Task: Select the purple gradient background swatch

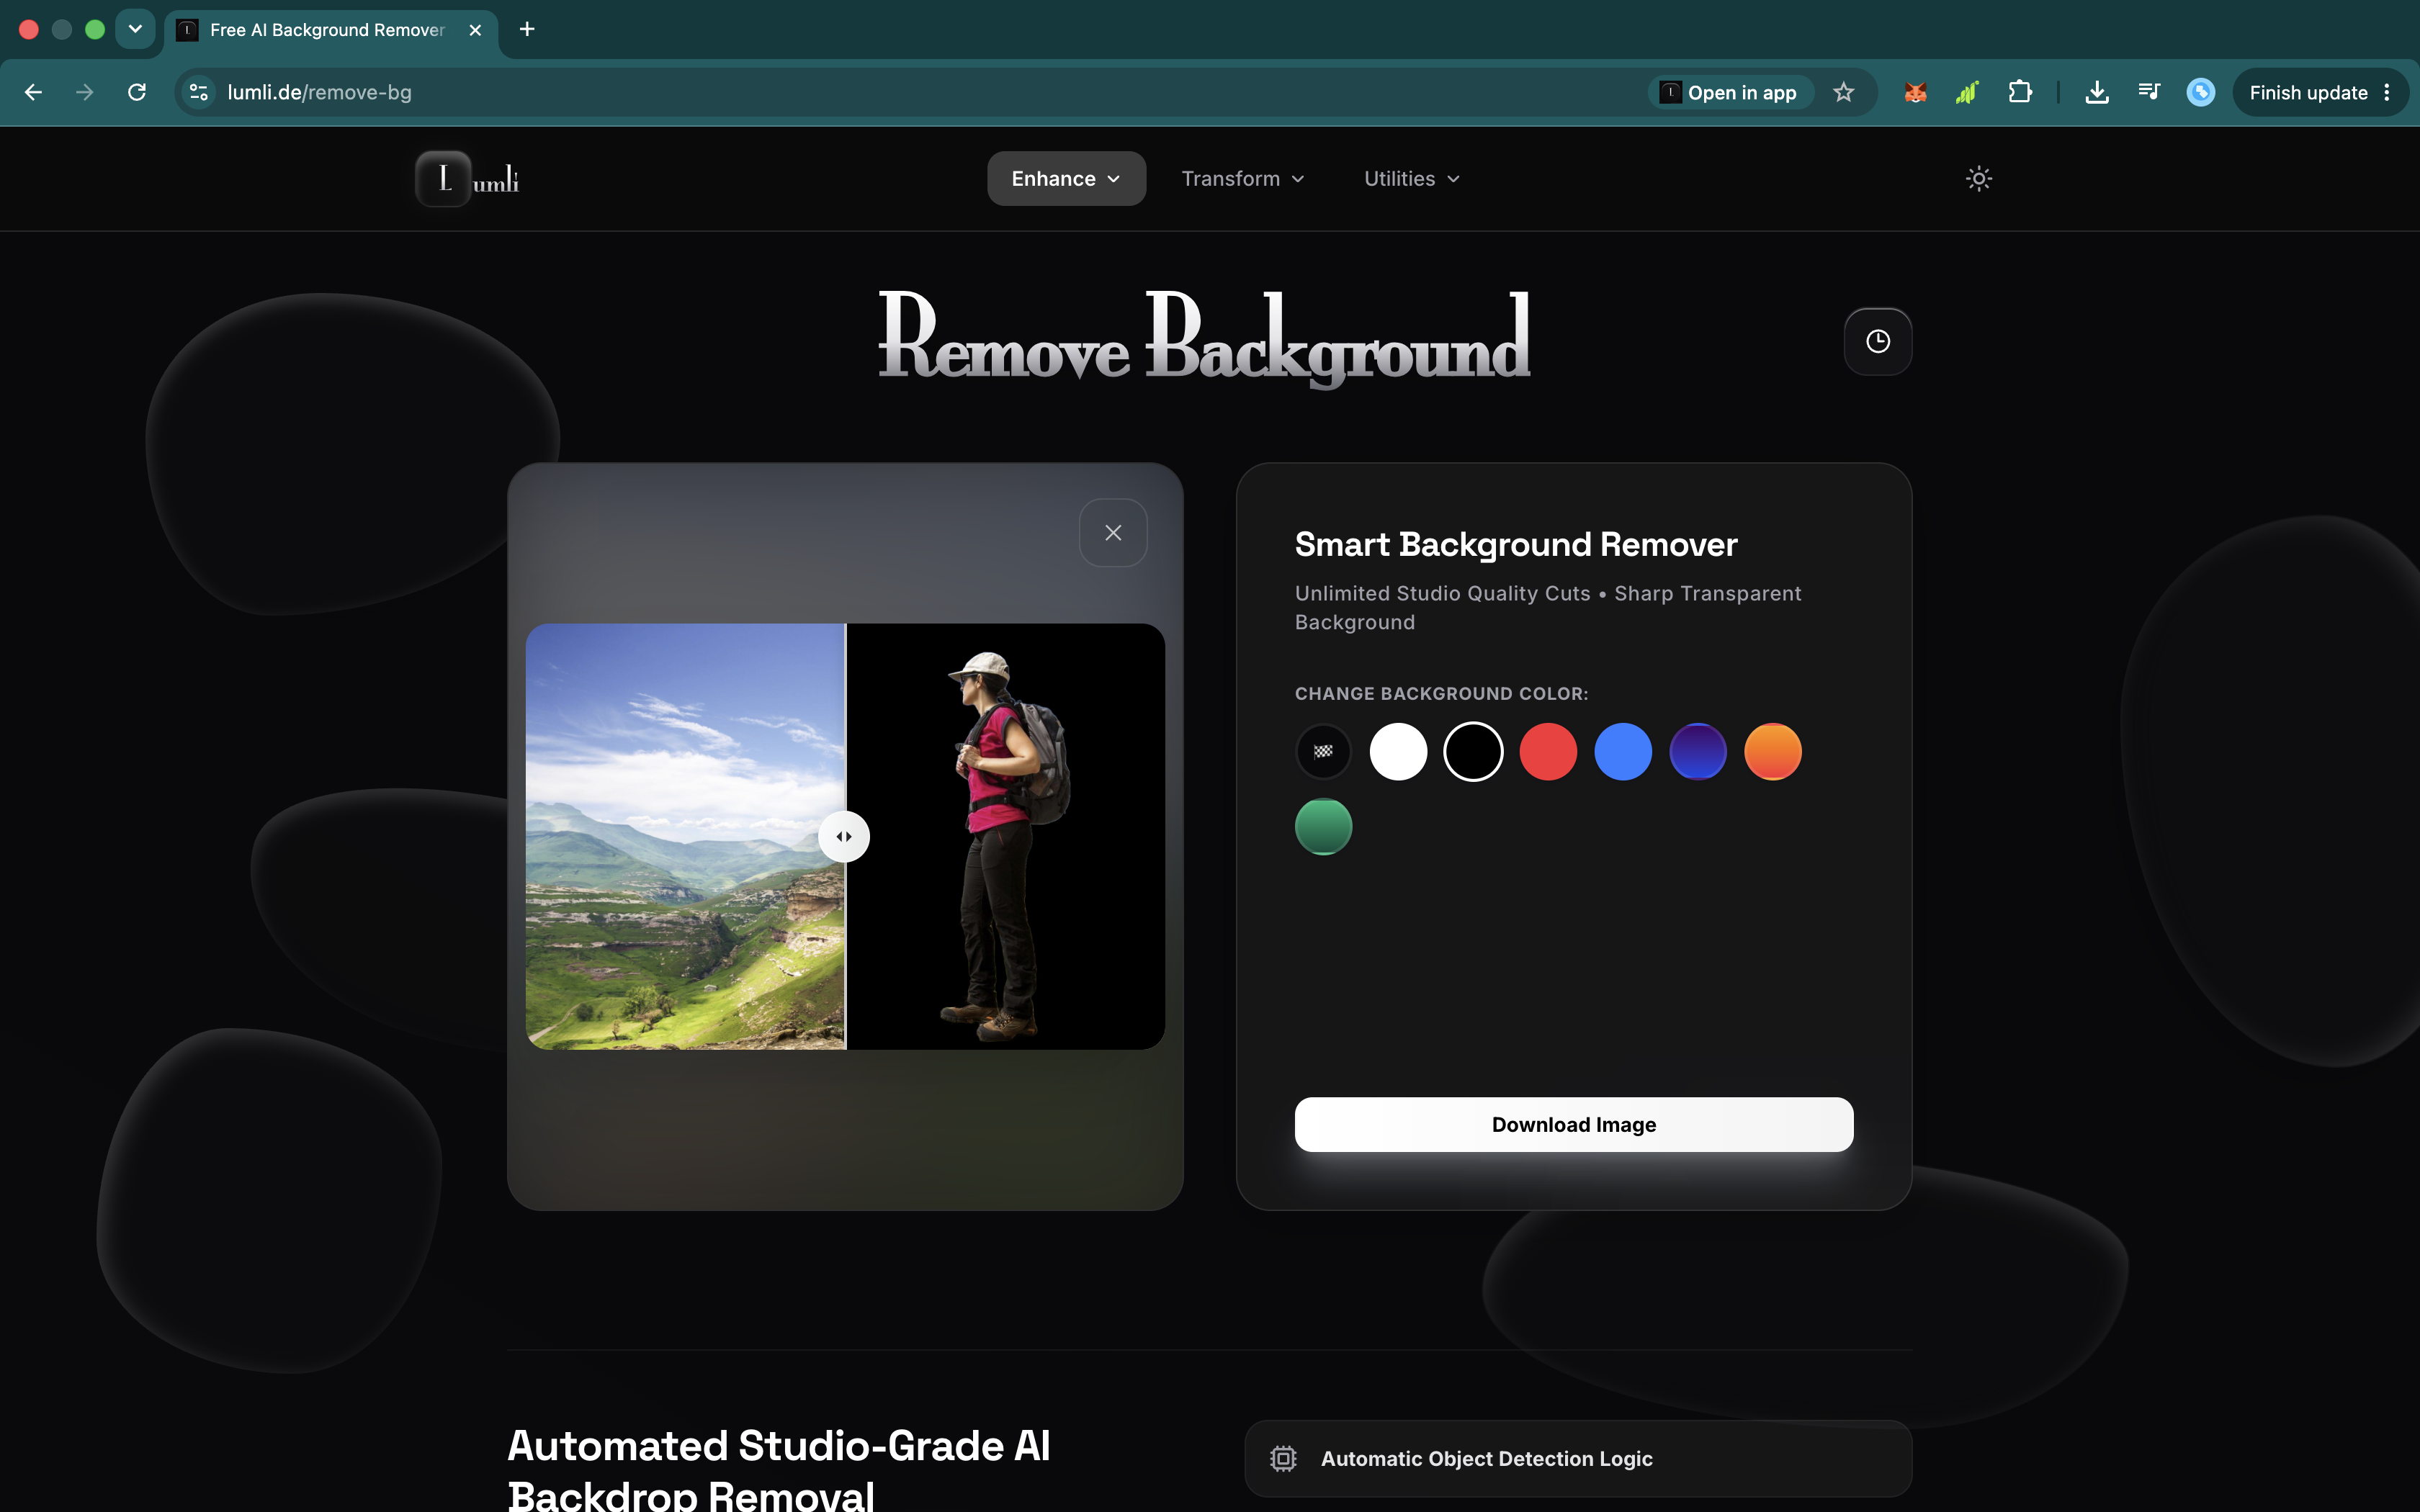Action: point(1698,752)
